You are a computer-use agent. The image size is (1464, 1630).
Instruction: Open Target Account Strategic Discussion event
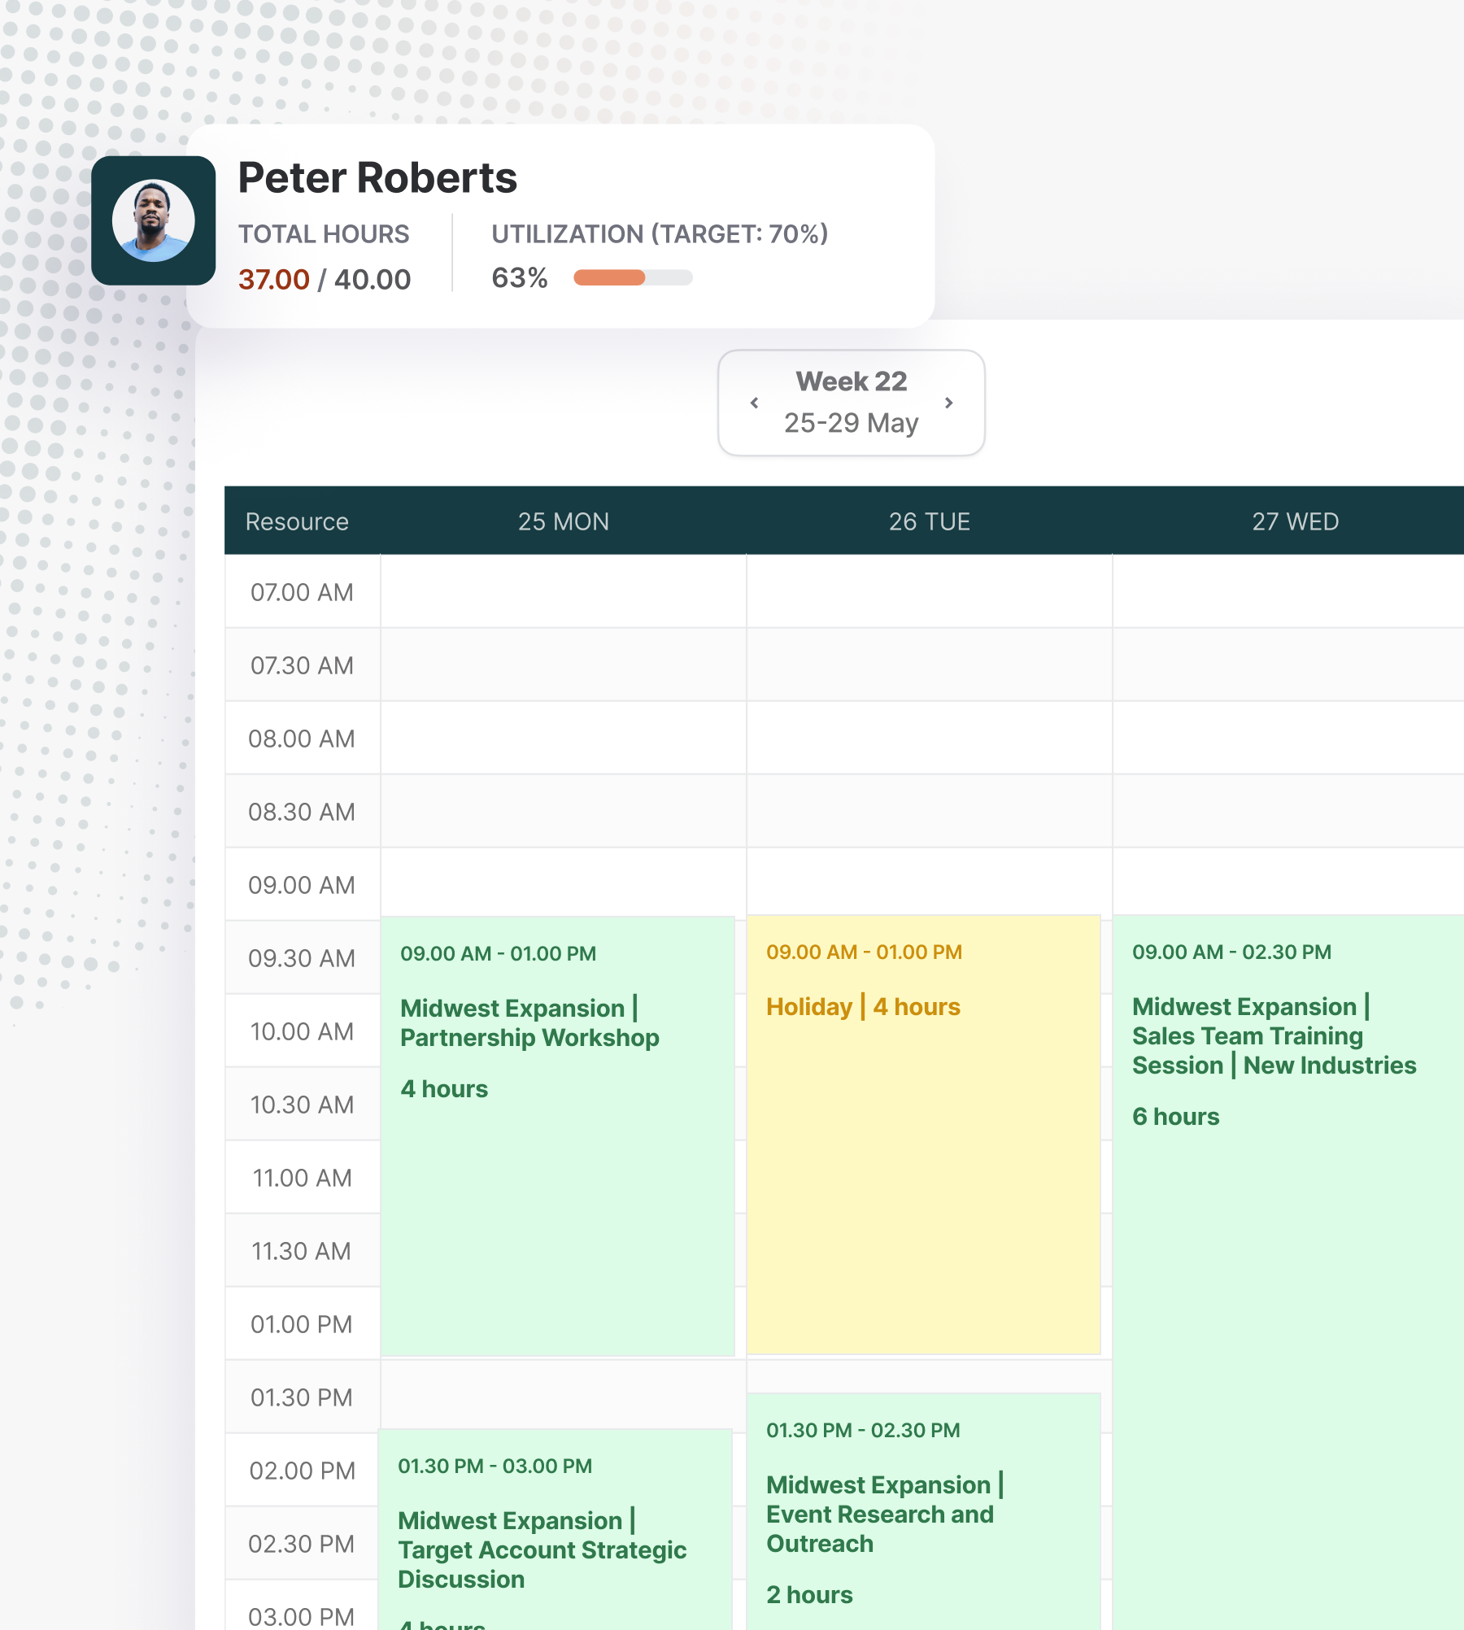(x=556, y=1530)
